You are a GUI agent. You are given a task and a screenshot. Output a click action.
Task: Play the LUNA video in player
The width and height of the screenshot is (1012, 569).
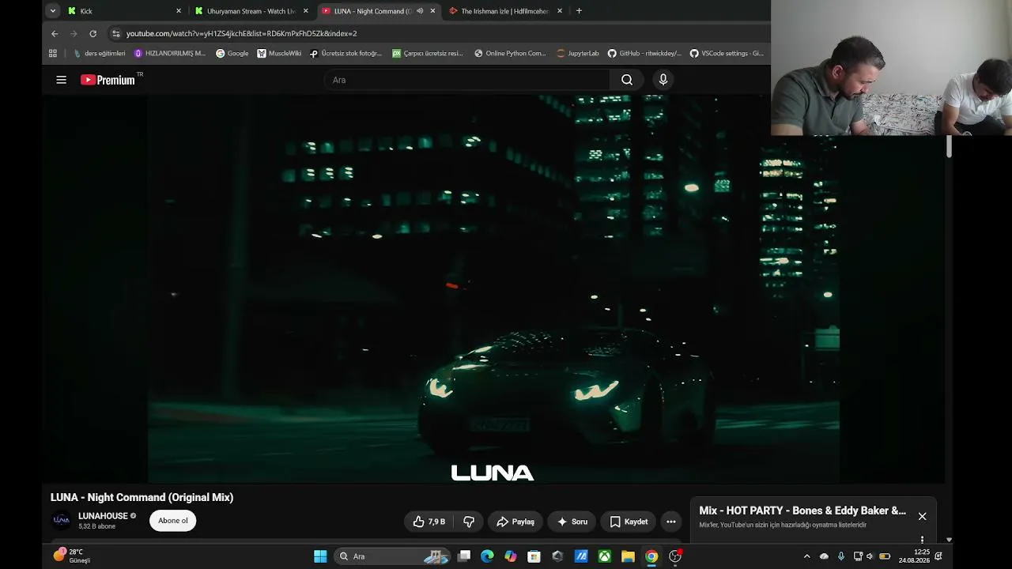[x=493, y=288]
